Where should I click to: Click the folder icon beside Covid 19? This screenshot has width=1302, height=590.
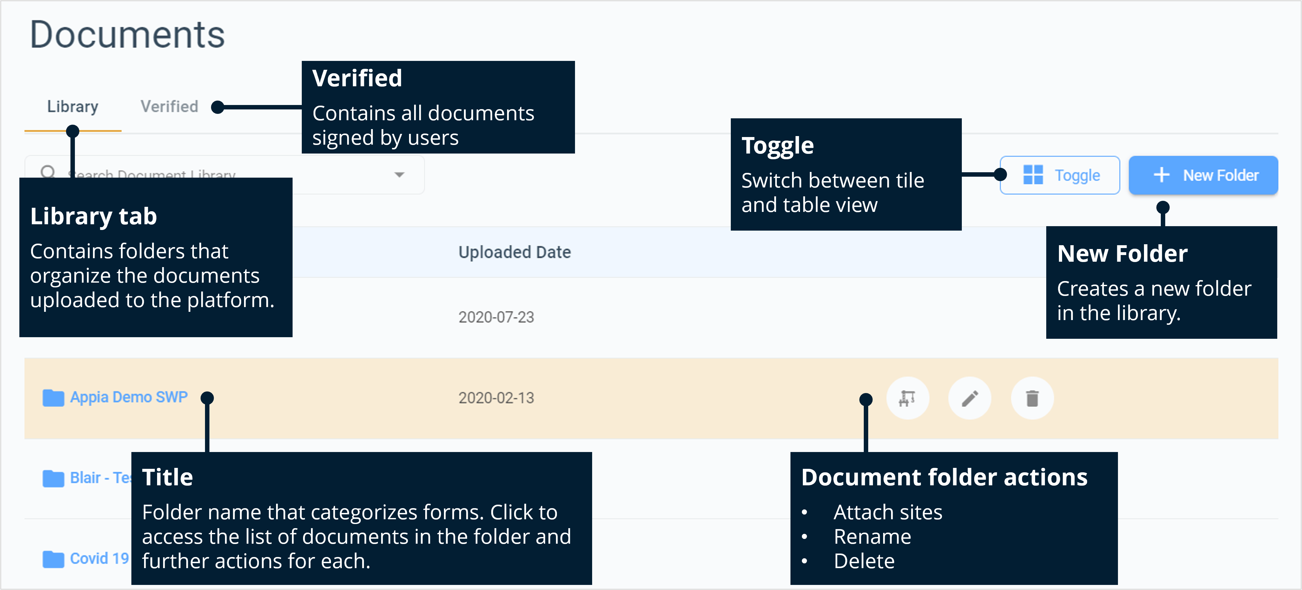click(53, 559)
